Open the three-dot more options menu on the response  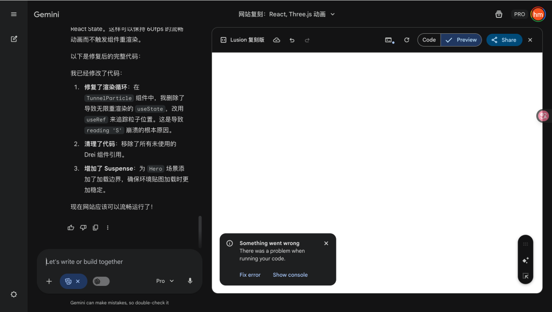pyautogui.click(x=107, y=227)
